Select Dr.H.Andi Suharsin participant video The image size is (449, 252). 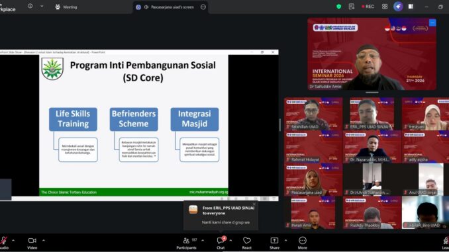tap(372, 180)
